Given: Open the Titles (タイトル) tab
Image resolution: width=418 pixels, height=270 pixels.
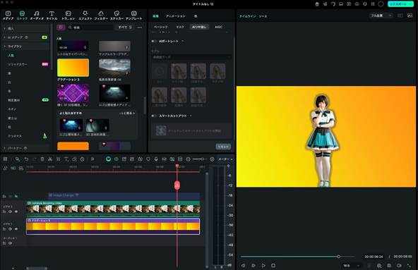Looking at the screenshot, I should (x=52, y=16).
